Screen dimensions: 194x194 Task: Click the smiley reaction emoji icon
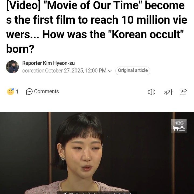pyautogui.click(x=11, y=92)
